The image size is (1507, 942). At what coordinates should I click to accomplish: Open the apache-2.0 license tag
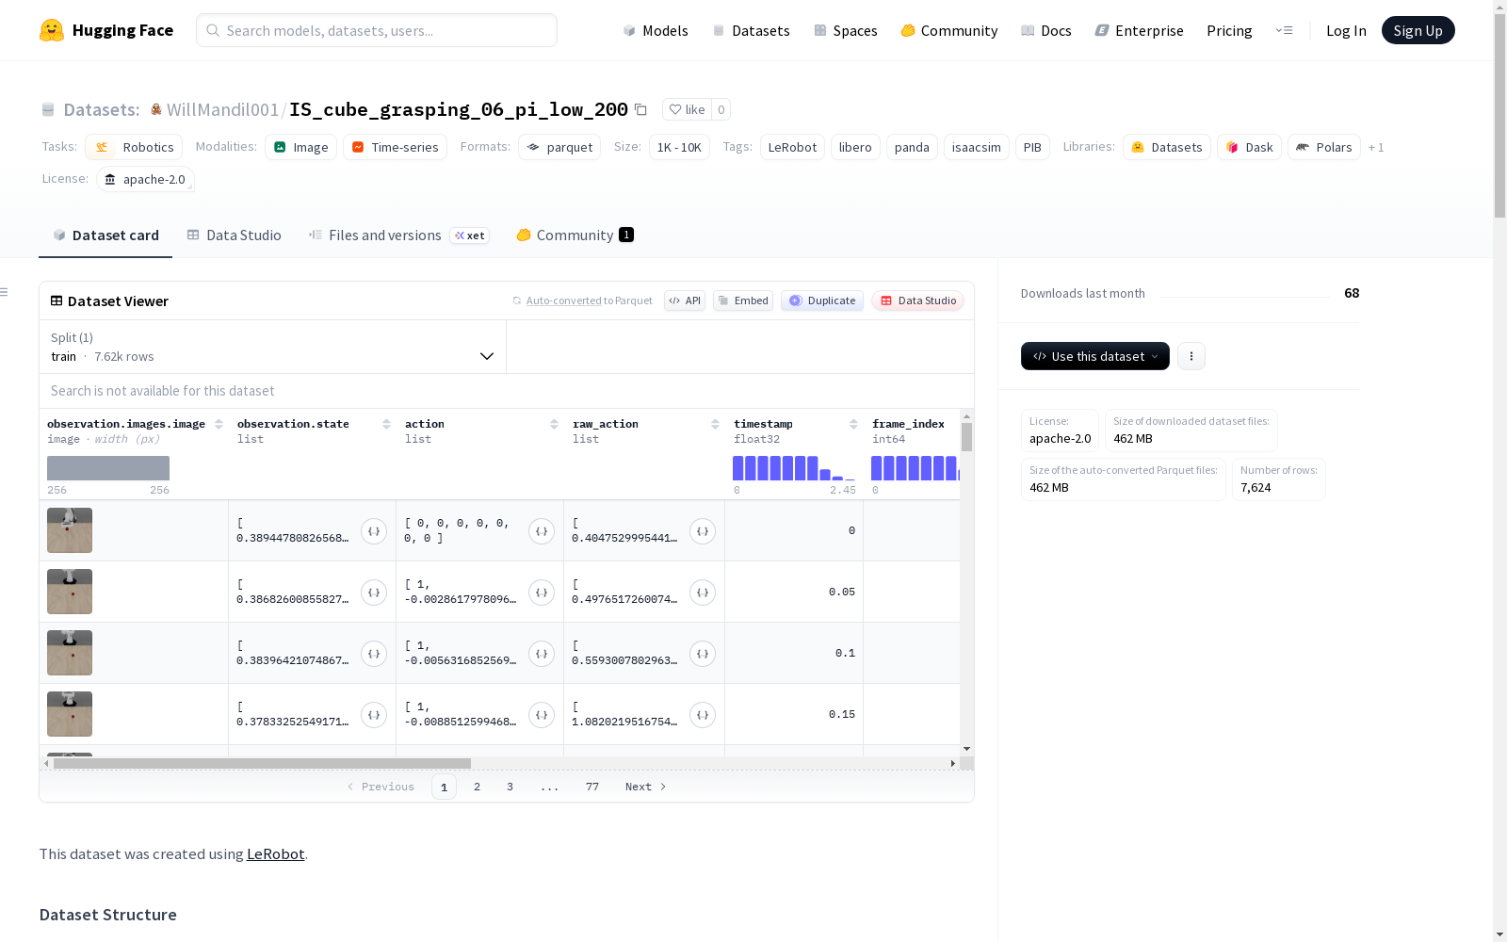point(145,179)
